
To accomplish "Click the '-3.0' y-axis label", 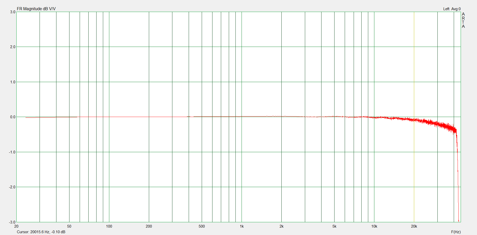I will point(12,222).
